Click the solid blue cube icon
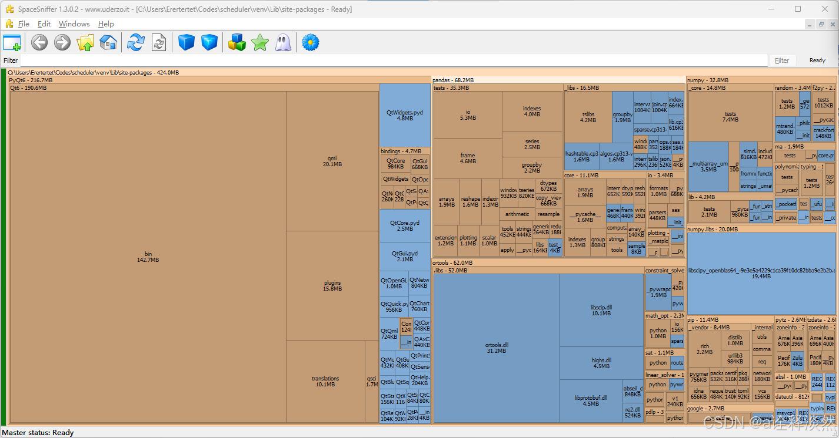839x438 pixels. pos(187,42)
